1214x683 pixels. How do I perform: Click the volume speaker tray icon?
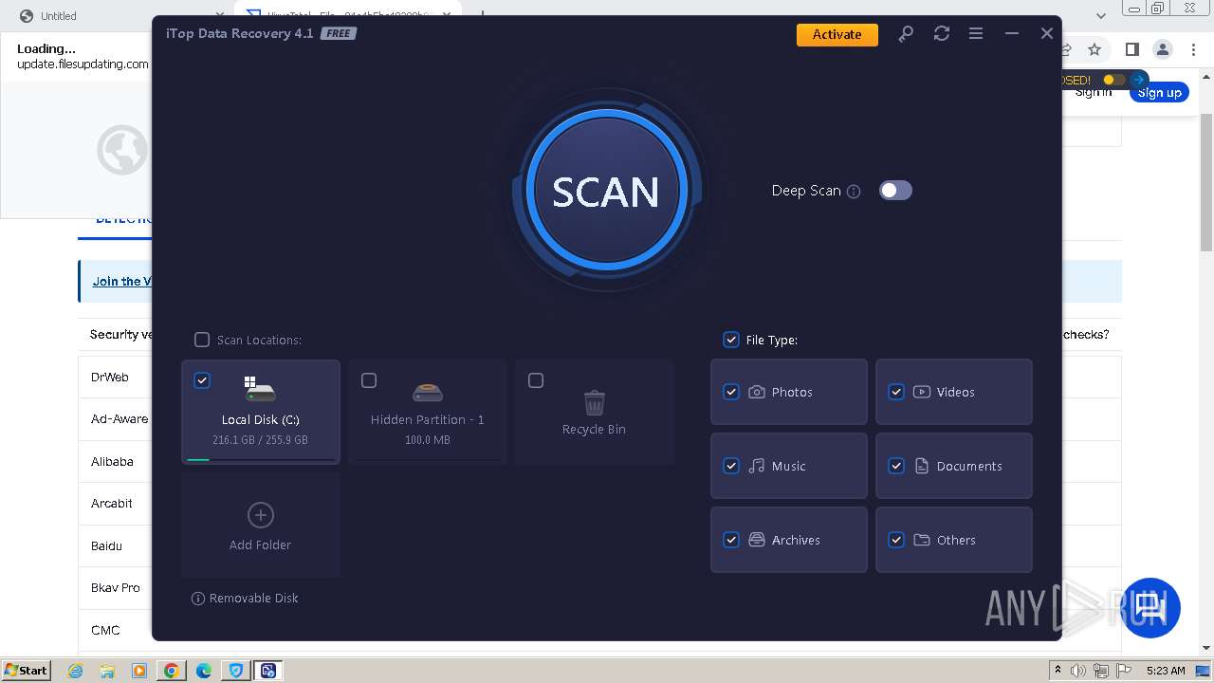click(1078, 671)
